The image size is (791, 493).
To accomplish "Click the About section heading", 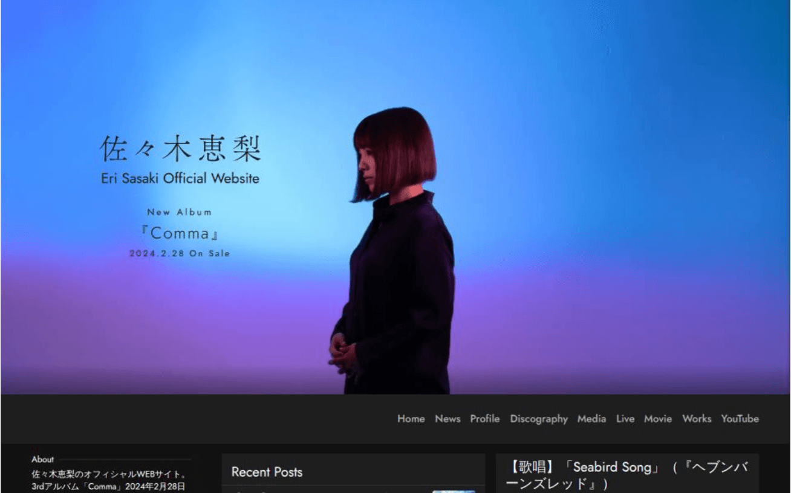I will pos(42,459).
